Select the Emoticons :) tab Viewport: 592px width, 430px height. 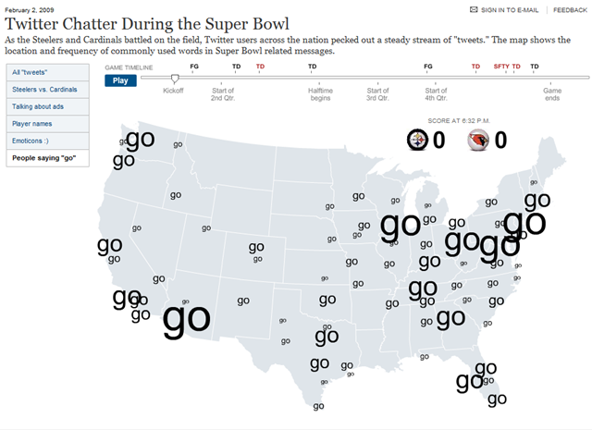point(47,141)
